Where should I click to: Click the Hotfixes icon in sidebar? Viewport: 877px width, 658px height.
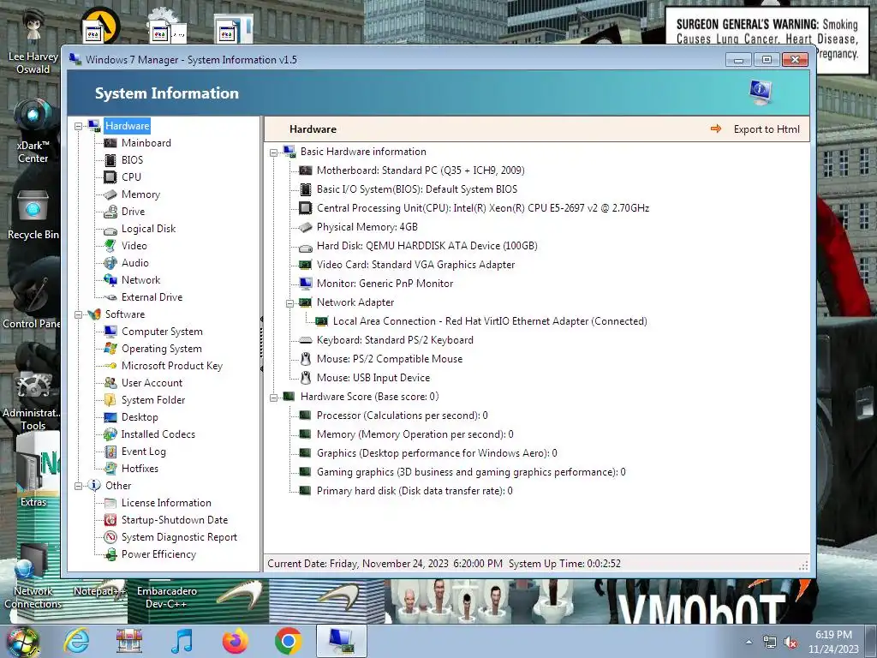click(x=110, y=469)
